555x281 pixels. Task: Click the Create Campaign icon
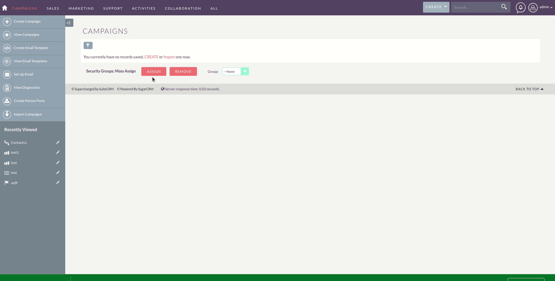coord(7,21)
